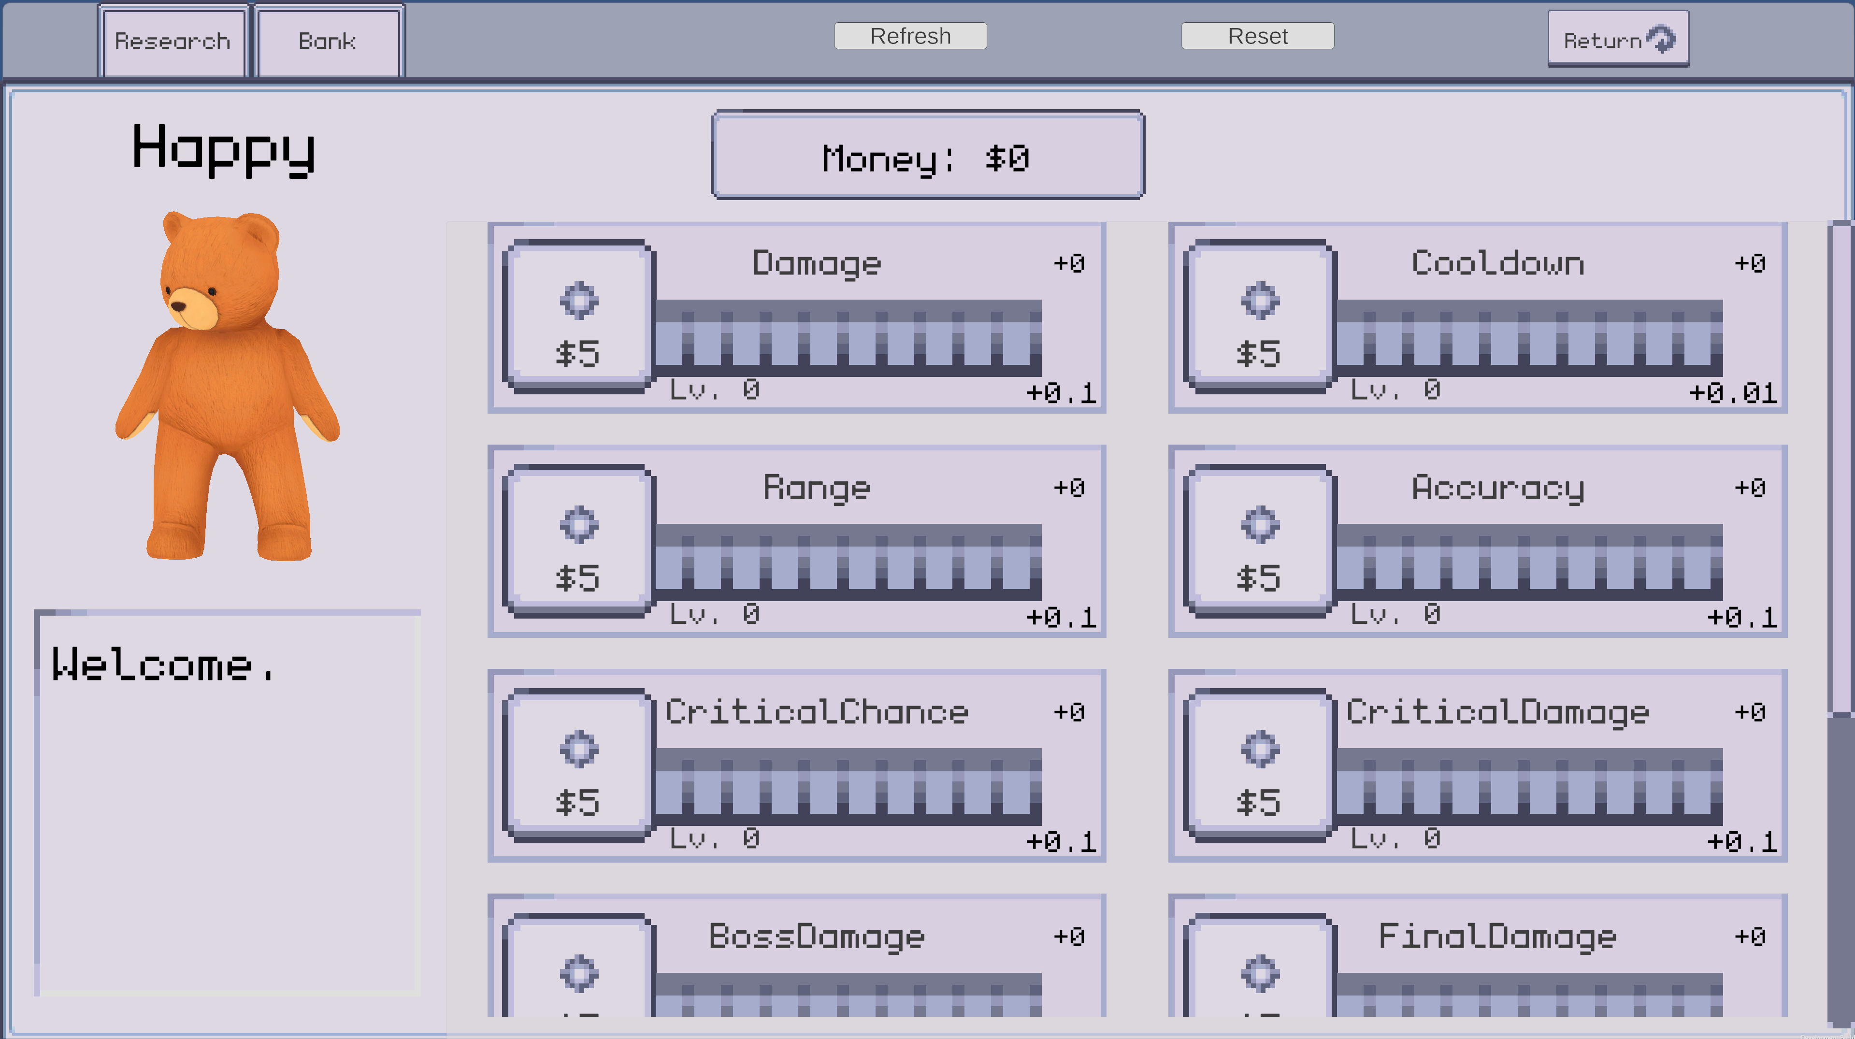
Task: Buy the Cooldown upgrade for $5
Action: coord(1260,317)
